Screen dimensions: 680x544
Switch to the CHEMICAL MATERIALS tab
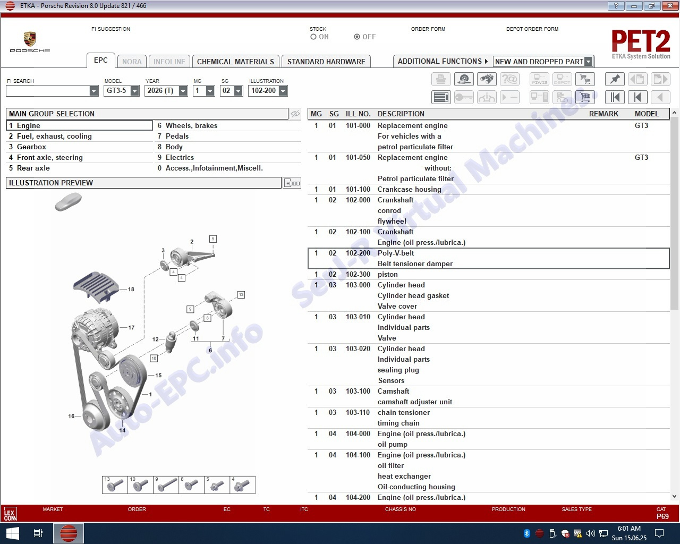coord(235,62)
